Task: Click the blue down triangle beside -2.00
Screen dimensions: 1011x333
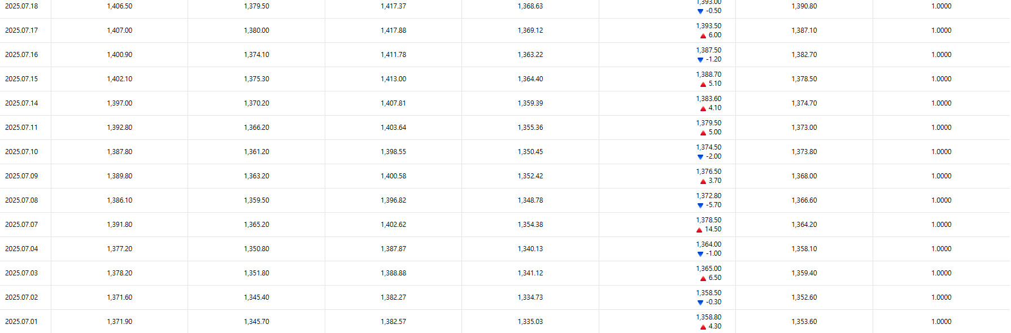Action: 700,157
